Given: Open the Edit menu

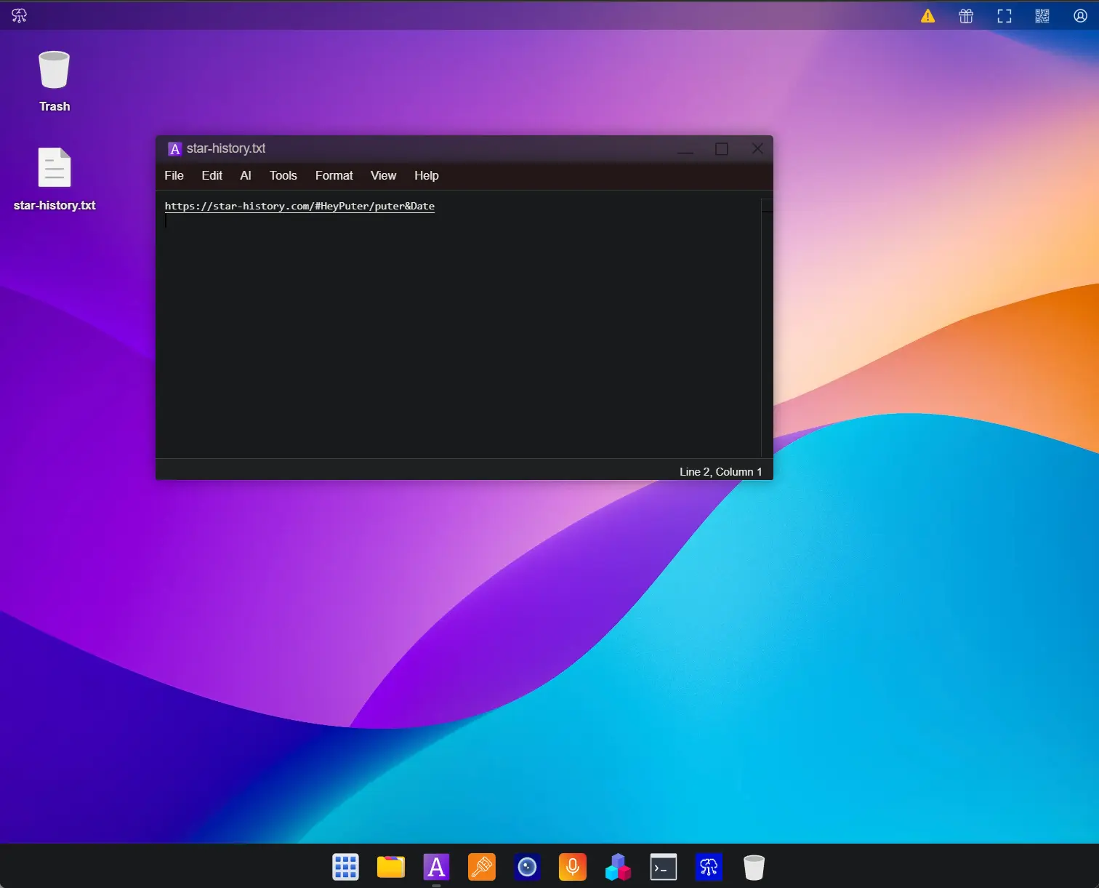Looking at the screenshot, I should 212,175.
